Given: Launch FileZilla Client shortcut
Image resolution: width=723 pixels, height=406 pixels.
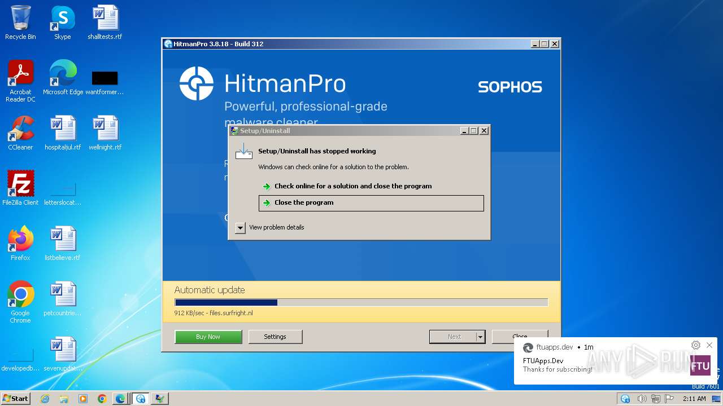Looking at the screenshot, I should pos(20,188).
